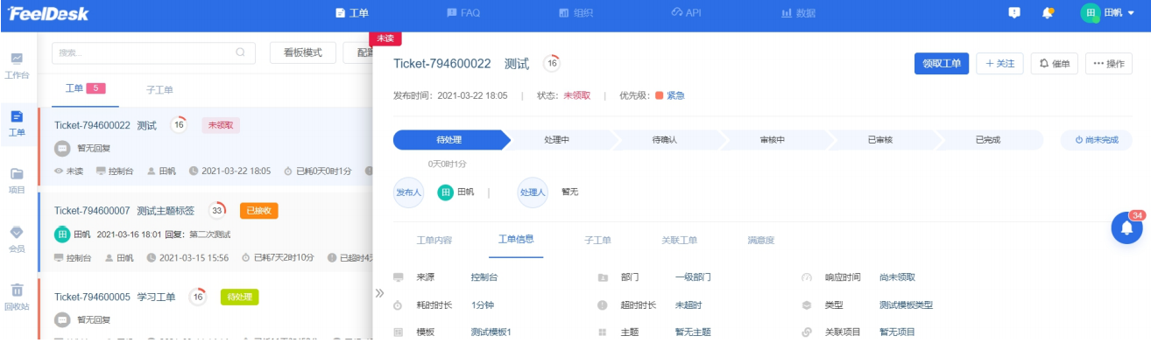Click the priority circle 33 on Ticket-794600007
This screenshot has width=1151, height=343.
click(216, 210)
